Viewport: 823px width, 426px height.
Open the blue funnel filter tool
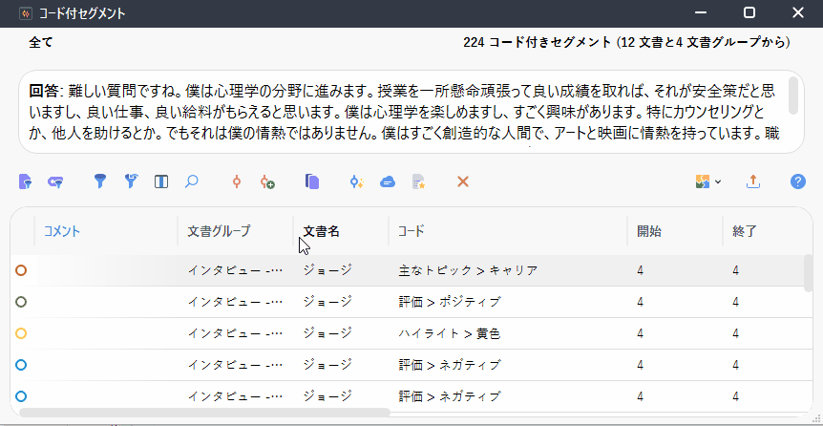[99, 181]
